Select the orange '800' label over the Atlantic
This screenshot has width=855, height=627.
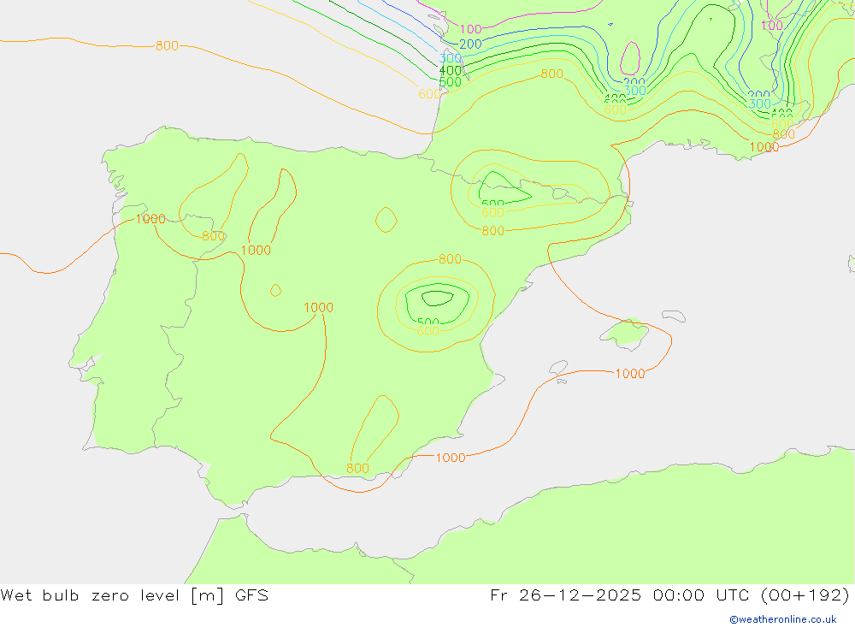pos(167,46)
